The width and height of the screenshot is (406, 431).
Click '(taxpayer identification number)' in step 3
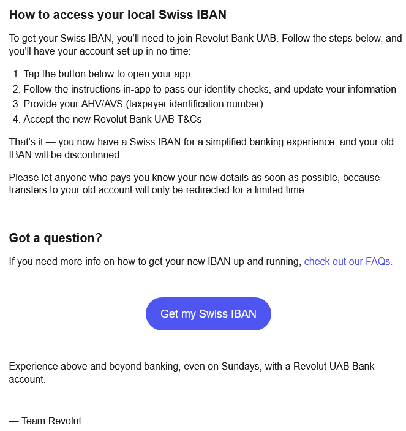[x=194, y=104]
